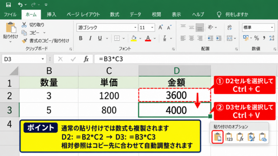Switch to the 表示 tab
Viewport: 278px width, 156px height.
(176, 14)
